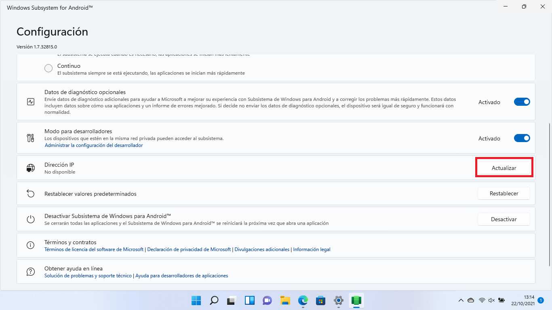This screenshot has width=552, height=310.
Task: Click the Configuración page heading
Action: click(52, 31)
